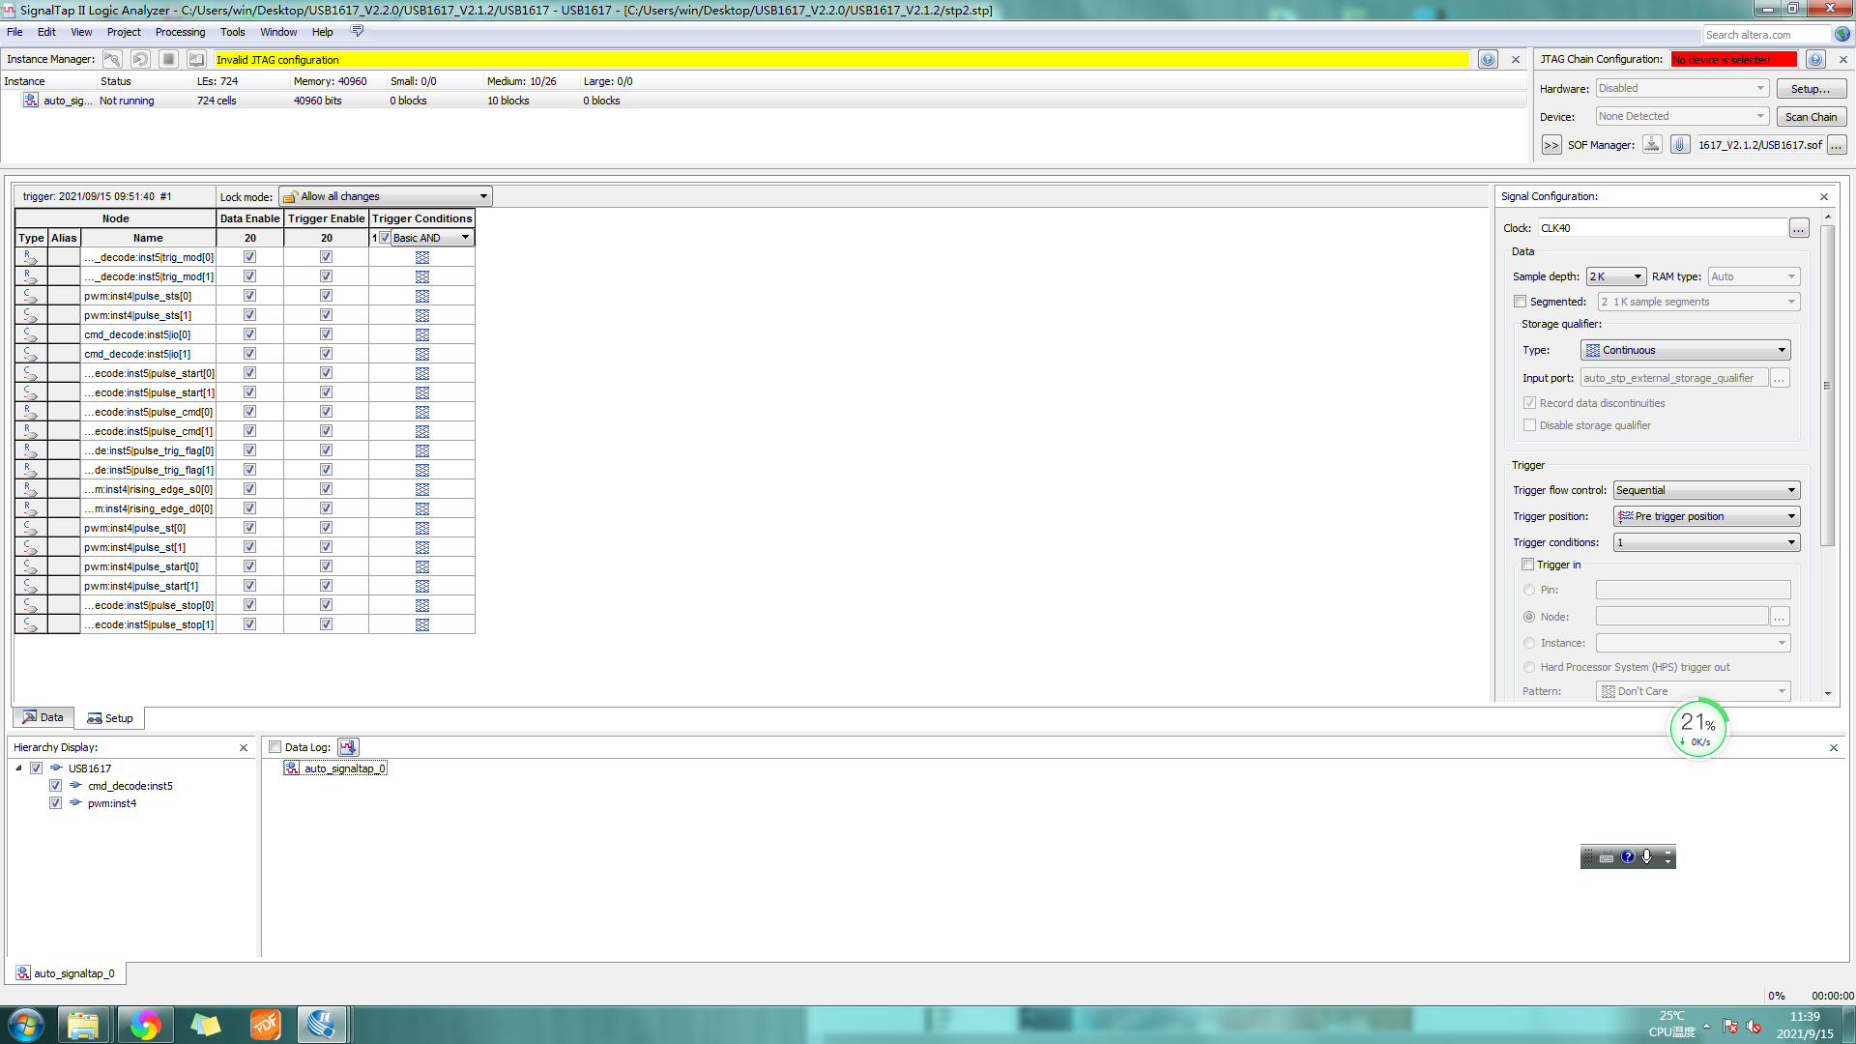Toggle Data Enable for pwm:inst4|pulse_sts[0]

click(249, 295)
